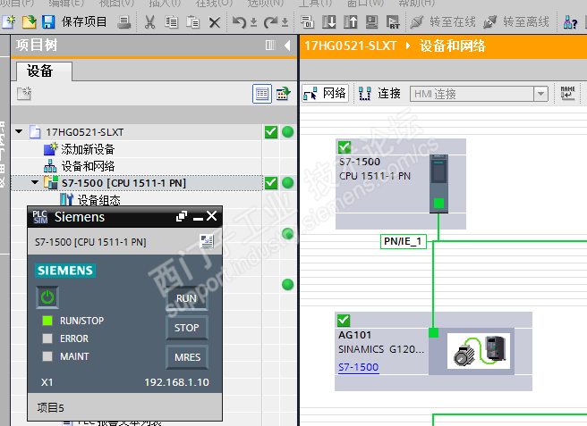The image size is (587, 426).
Task: Click the RUN/STOP green LED indicator
Action: click(x=47, y=321)
